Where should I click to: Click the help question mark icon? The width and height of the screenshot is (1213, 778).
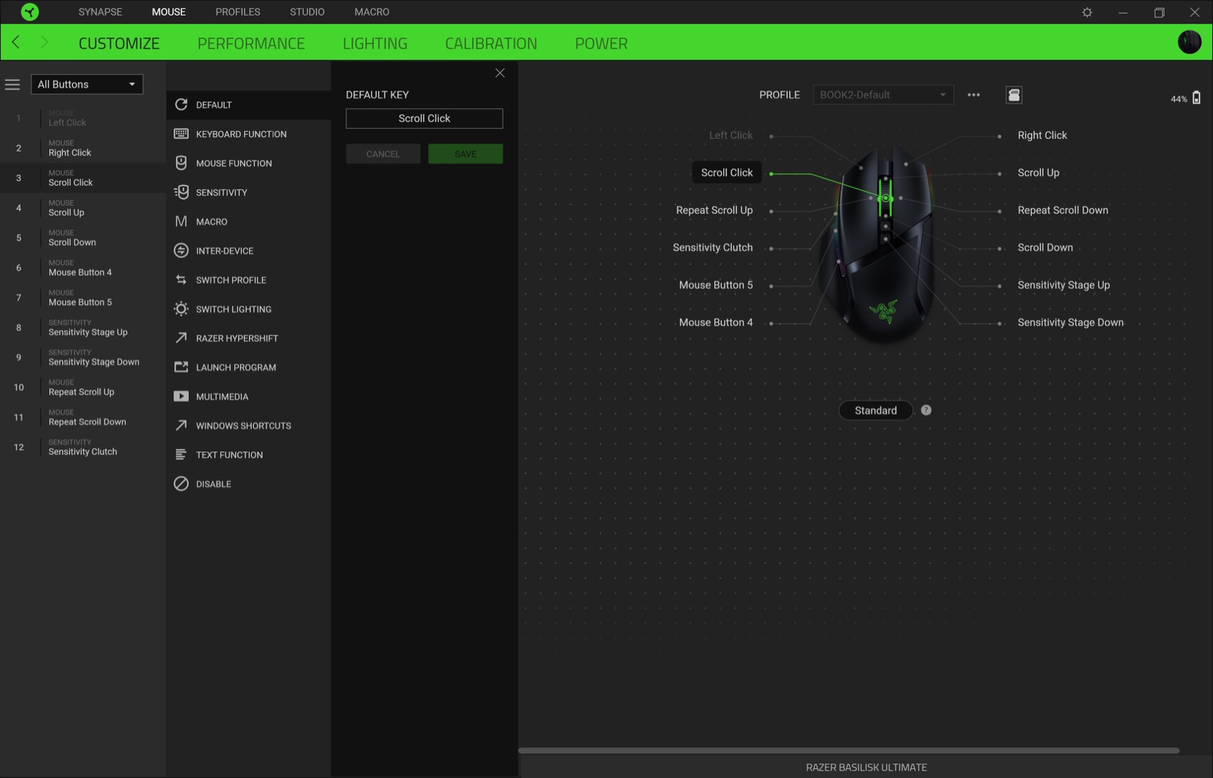(x=926, y=411)
